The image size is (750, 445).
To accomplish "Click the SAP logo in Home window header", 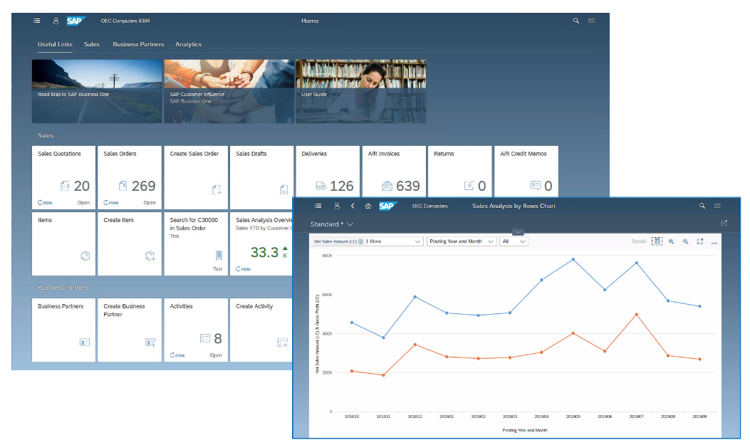I will pos(75,21).
